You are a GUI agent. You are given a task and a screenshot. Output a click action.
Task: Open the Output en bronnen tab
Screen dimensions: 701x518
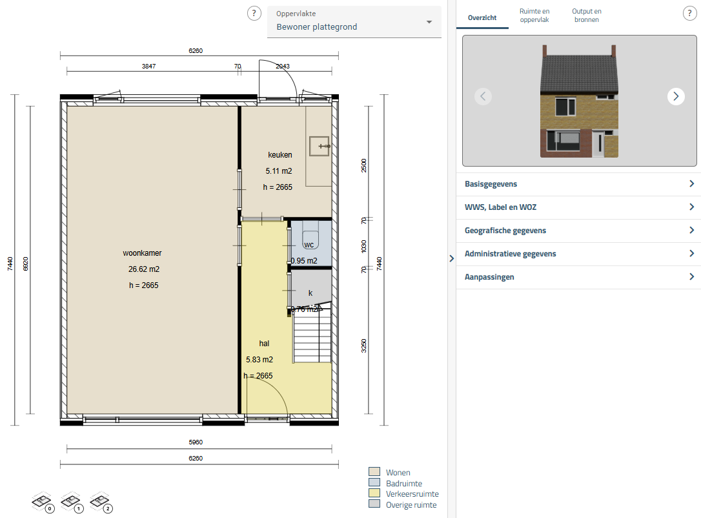coord(587,16)
